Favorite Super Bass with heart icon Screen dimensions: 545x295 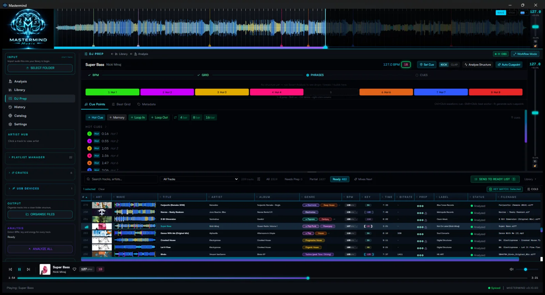point(75,269)
